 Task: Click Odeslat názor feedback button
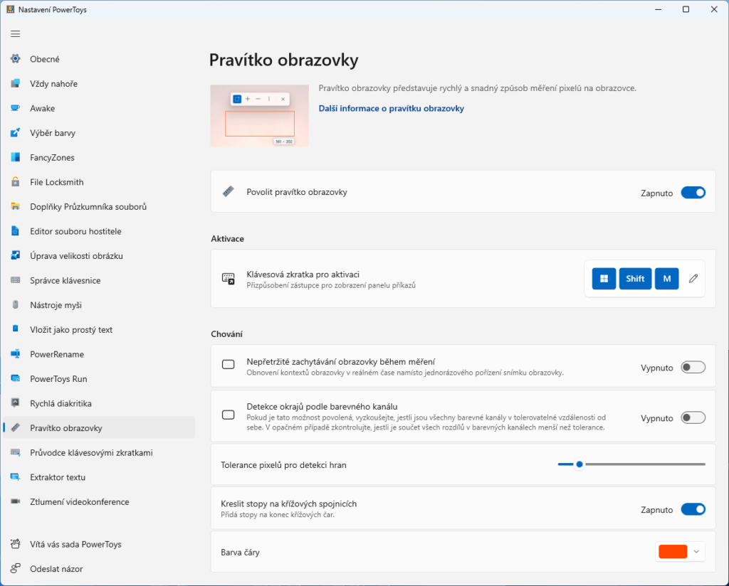[56, 569]
